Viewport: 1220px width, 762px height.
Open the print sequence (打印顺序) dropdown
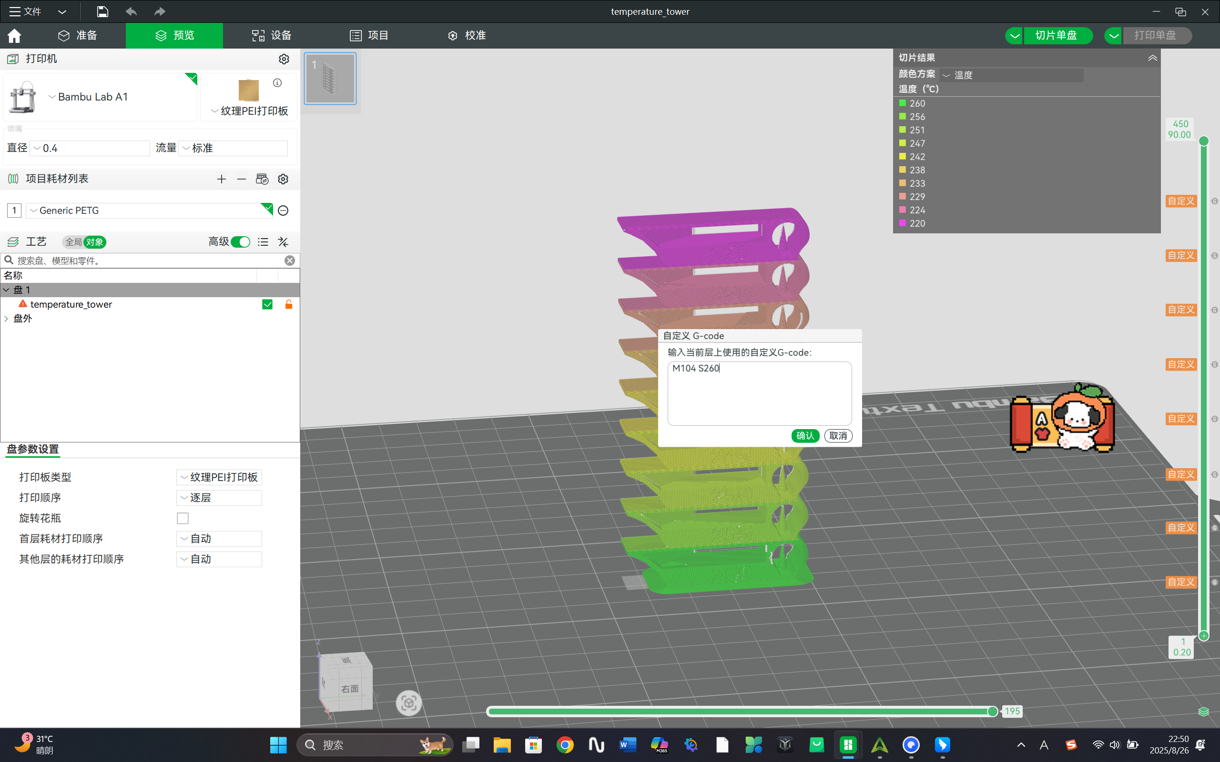[x=219, y=498]
